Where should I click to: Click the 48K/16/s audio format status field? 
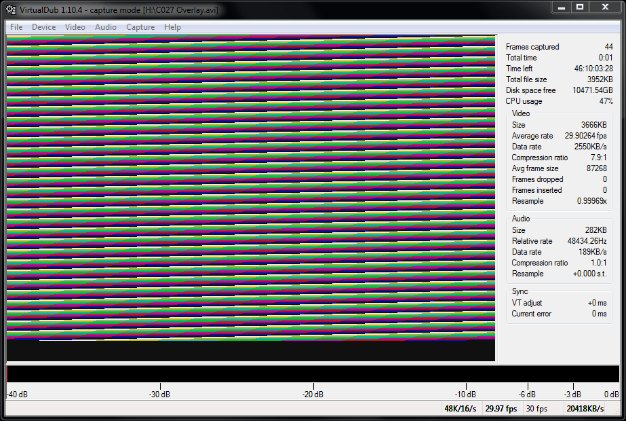[461, 409]
